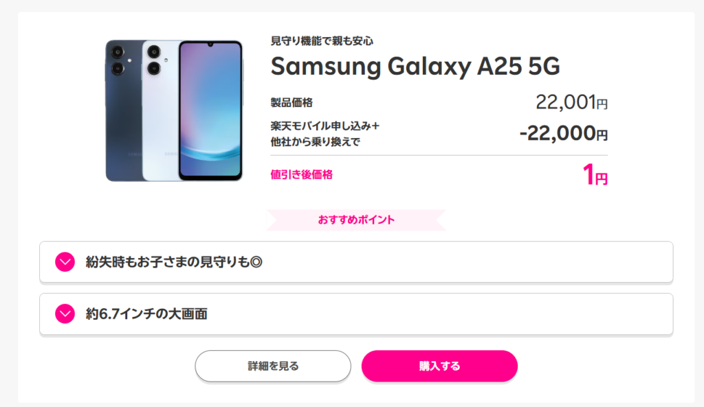Click the pink 1円 final price
Image resolution: width=704 pixels, height=407 pixels.
point(595,176)
